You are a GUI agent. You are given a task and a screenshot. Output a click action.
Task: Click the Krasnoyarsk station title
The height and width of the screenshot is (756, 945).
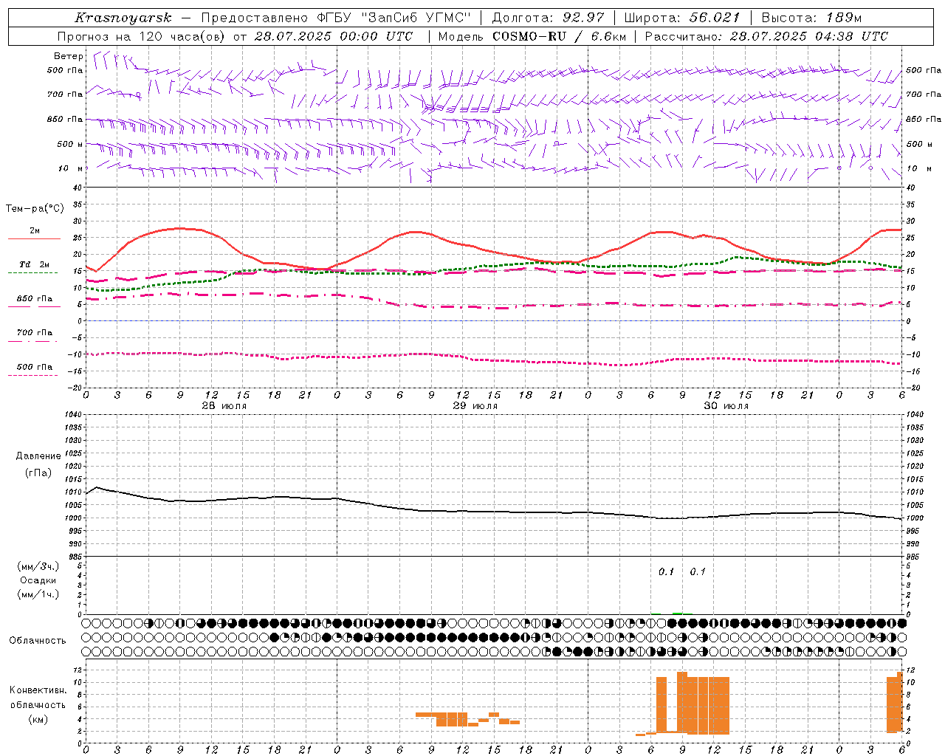123,18
